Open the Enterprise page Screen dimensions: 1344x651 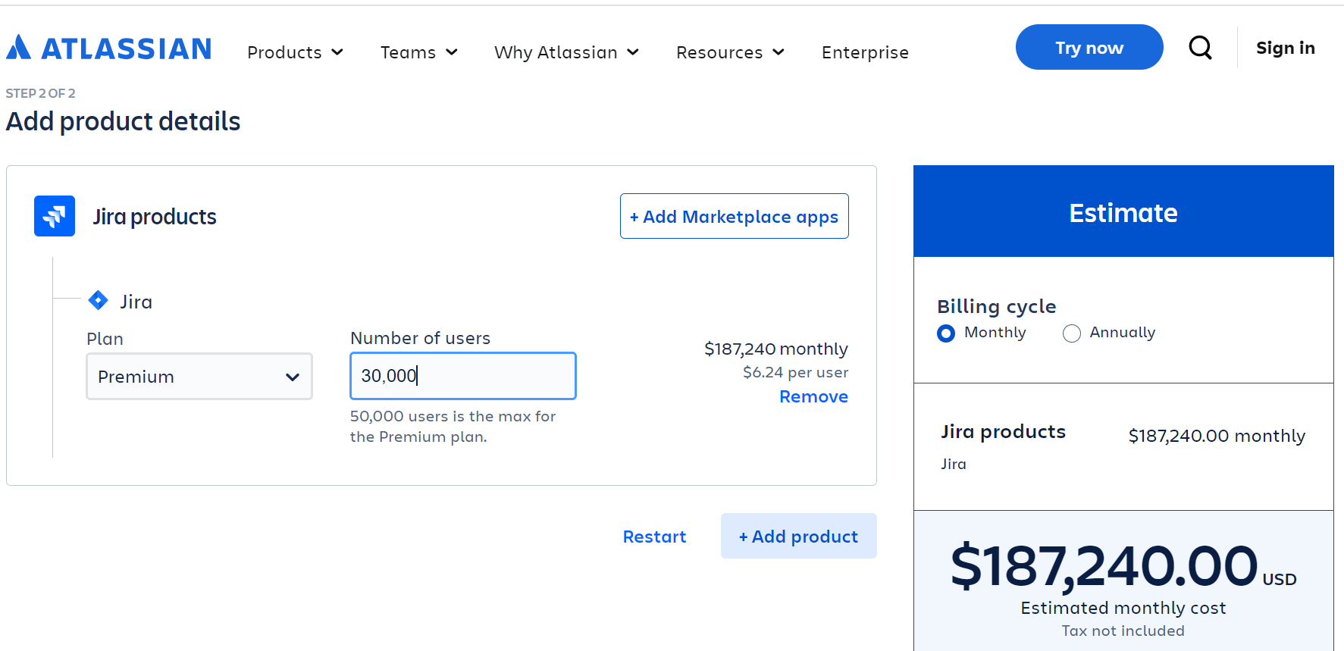(865, 52)
